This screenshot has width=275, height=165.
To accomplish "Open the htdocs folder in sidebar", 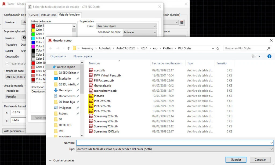I will click(x=63, y=113).
